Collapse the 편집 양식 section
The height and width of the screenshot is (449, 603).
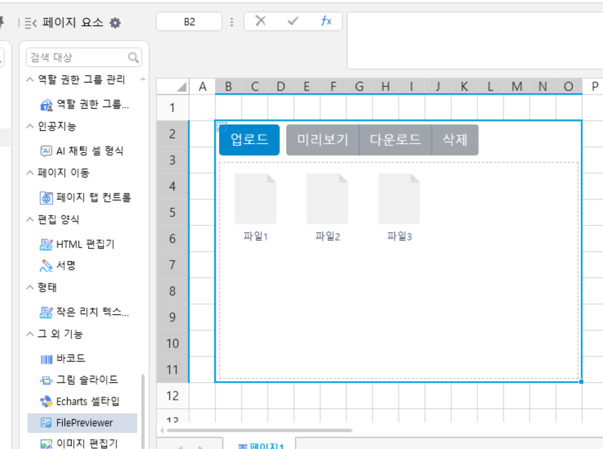pos(30,219)
